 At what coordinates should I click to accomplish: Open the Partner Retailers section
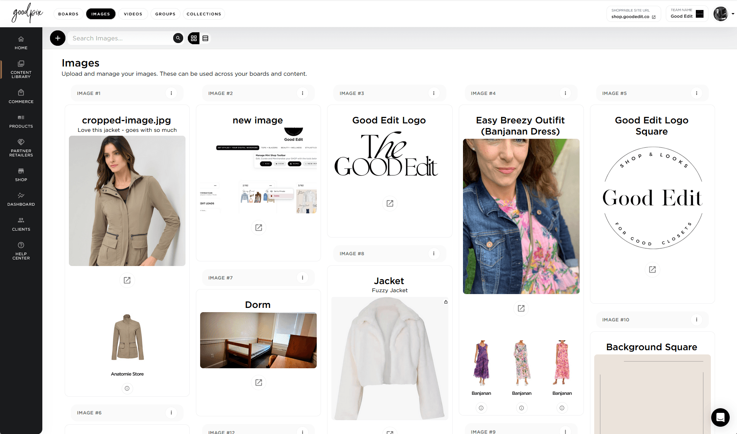point(21,147)
